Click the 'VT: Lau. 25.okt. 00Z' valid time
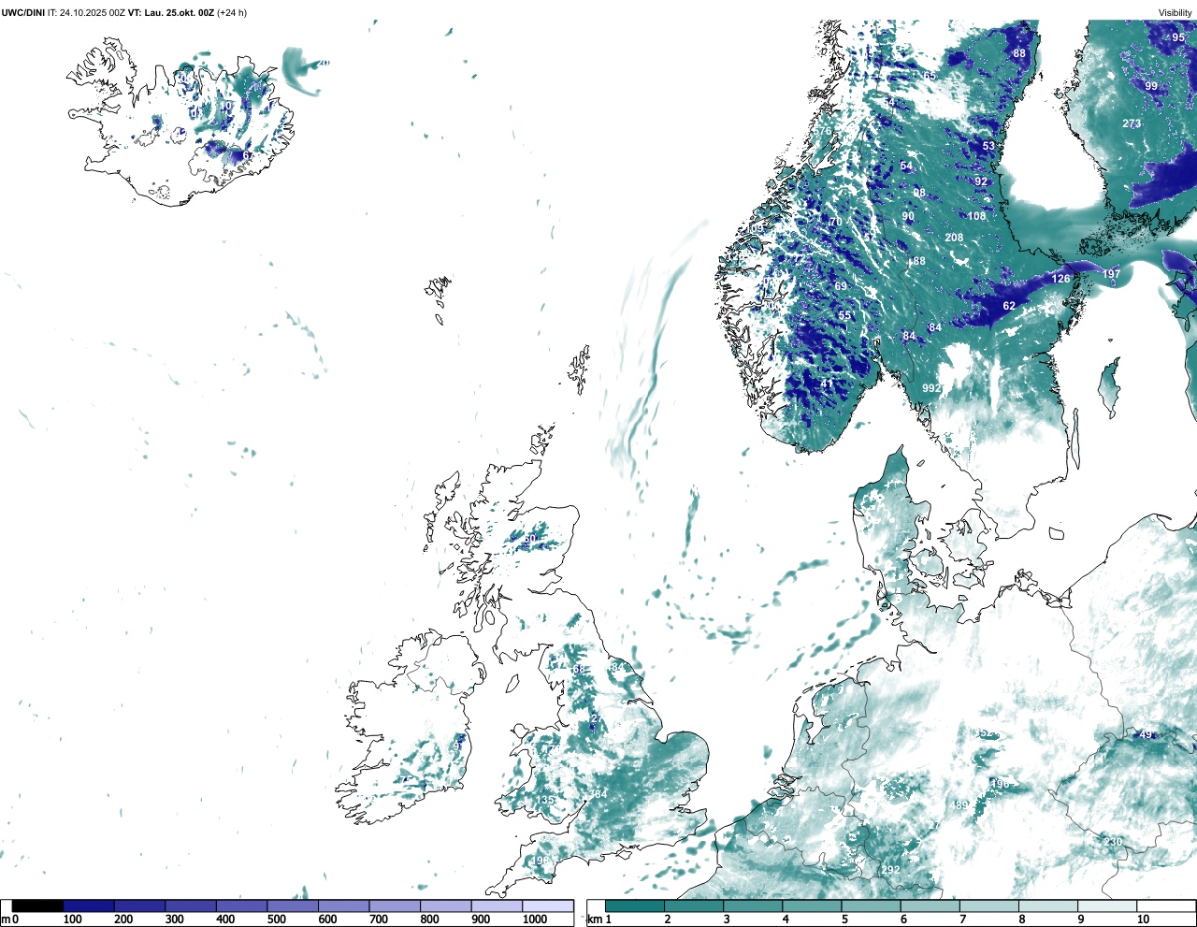Screen dimensions: 1197x927 pyautogui.click(x=171, y=13)
